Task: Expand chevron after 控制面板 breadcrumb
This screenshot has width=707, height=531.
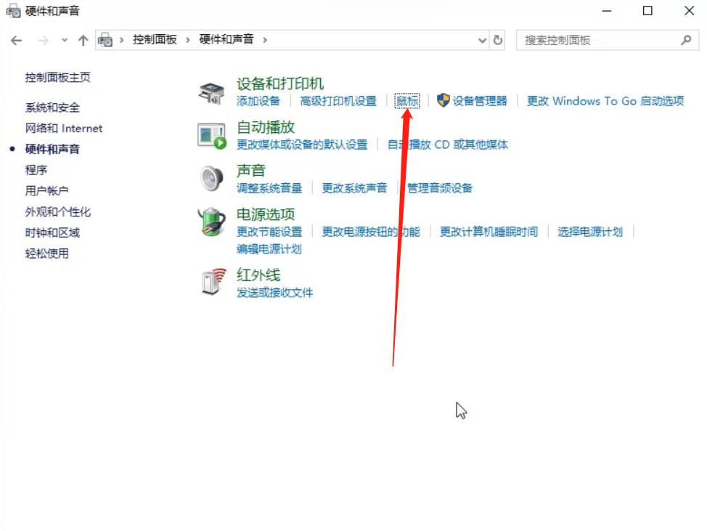Action: click(188, 40)
